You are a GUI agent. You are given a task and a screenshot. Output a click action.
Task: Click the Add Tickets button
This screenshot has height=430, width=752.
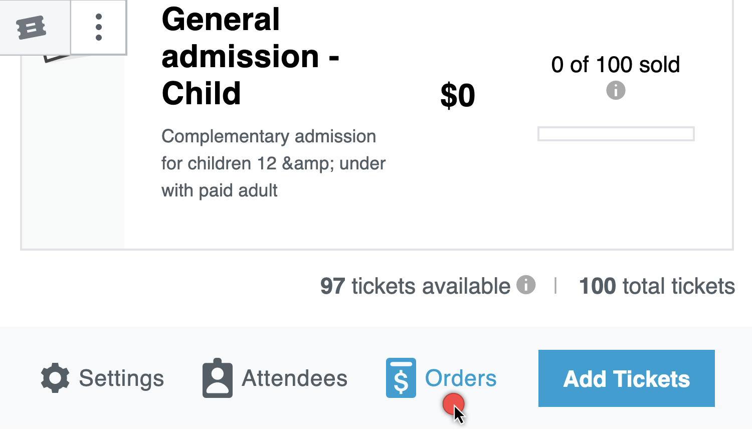[626, 378]
